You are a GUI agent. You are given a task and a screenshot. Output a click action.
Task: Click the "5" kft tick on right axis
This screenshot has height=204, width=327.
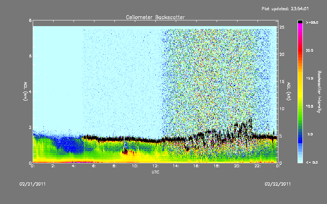click(x=281, y=136)
